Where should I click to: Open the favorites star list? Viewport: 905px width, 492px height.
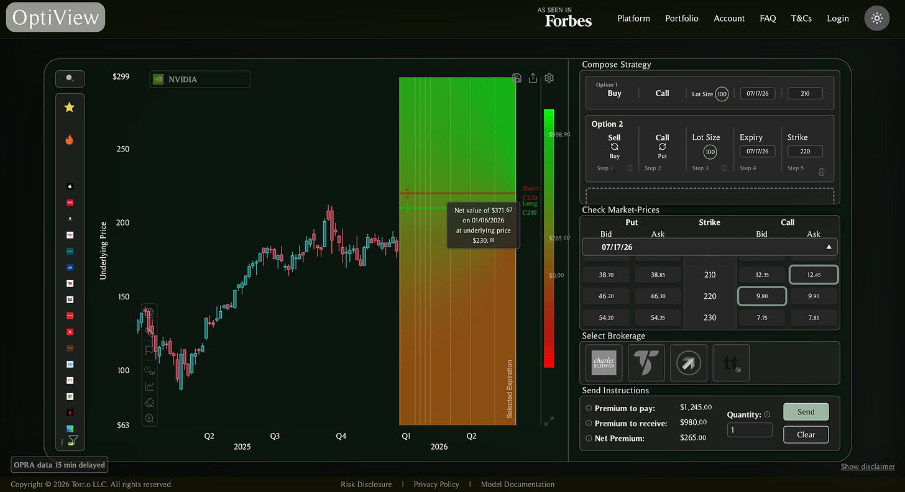click(70, 107)
